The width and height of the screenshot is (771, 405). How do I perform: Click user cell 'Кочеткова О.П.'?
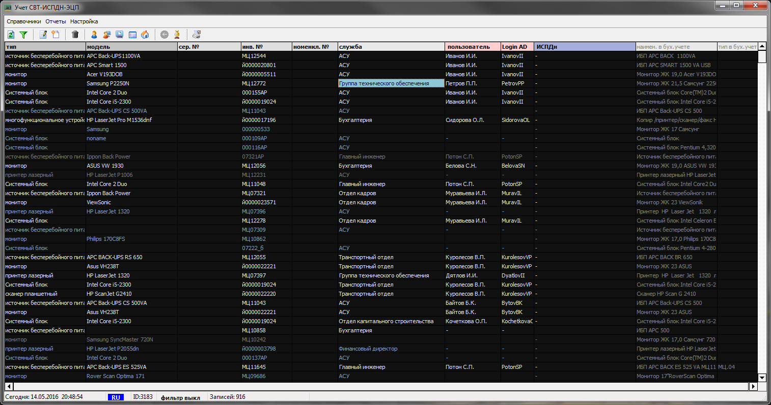coord(473,321)
